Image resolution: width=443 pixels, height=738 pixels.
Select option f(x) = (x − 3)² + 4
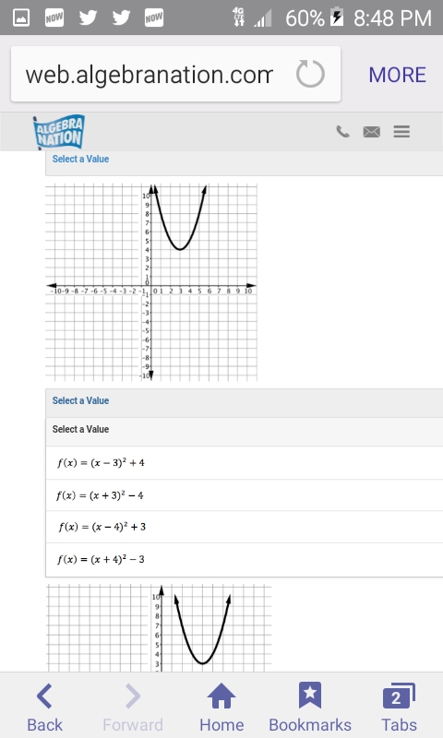click(x=244, y=463)
